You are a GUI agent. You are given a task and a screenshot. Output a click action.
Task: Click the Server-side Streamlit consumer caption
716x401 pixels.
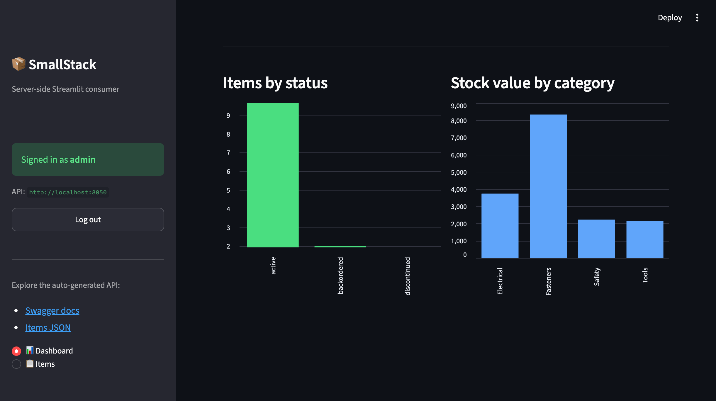click(x=65, y=89)
